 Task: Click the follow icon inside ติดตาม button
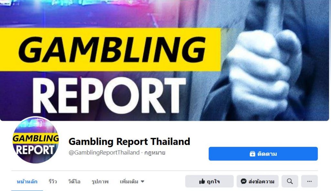pyautogui.click(x=252, y=154)
